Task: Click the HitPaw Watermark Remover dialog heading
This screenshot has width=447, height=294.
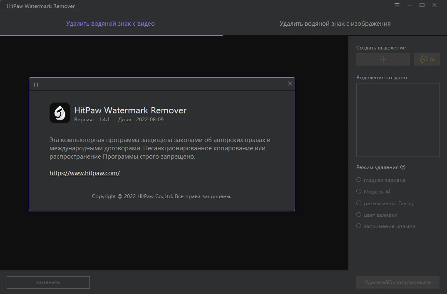Action: point(130,110)
